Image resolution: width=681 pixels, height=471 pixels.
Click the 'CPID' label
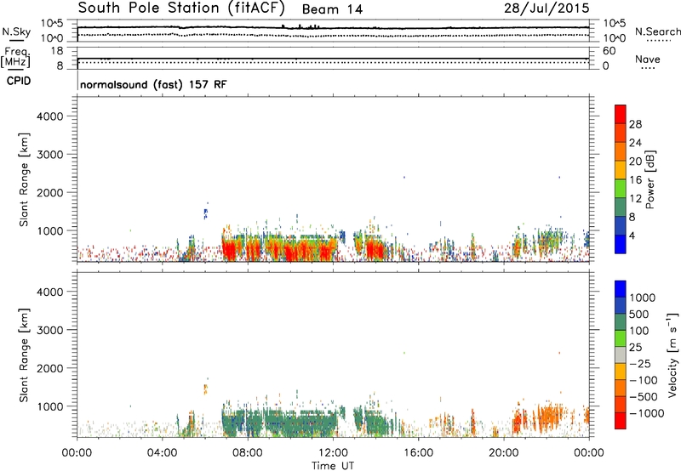click(19, 81)
